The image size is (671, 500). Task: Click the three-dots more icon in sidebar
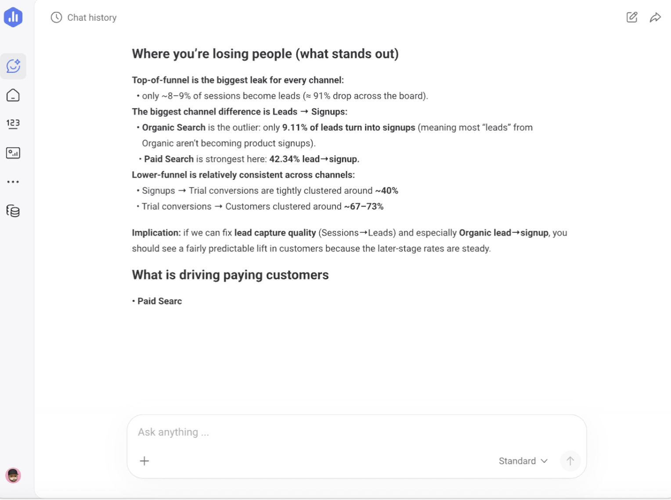[x=13, y=182]
